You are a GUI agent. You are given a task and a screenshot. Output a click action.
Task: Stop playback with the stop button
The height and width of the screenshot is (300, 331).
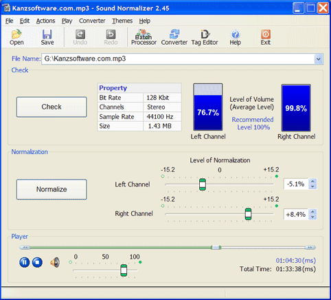click(37, 262)
